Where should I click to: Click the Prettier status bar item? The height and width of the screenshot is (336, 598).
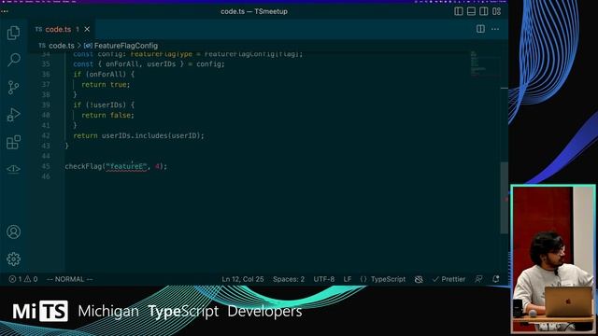tap(448, 279)
